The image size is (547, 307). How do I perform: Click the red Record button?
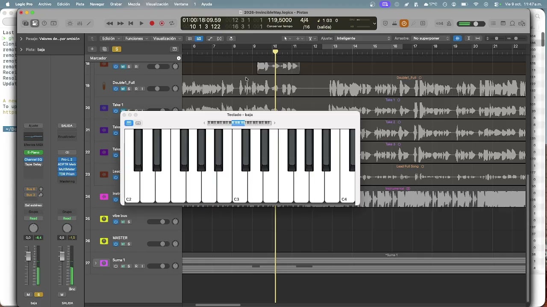click(152, 23)
